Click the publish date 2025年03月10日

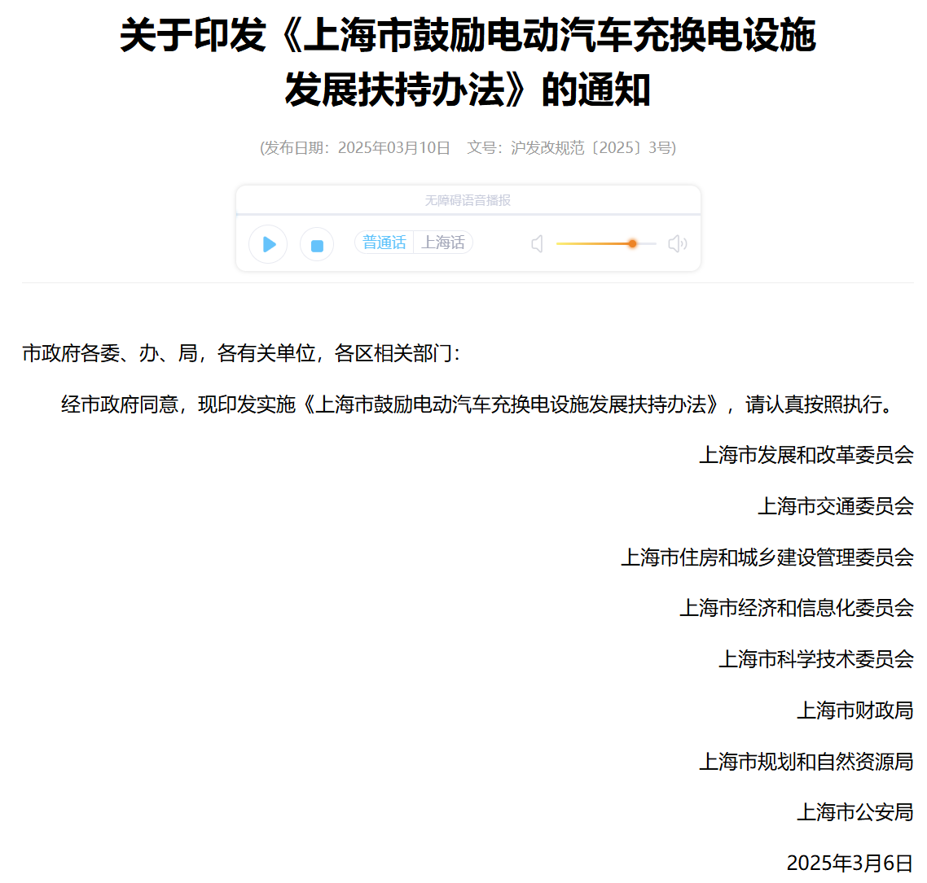pyautogui.click(x=394, y=147)
